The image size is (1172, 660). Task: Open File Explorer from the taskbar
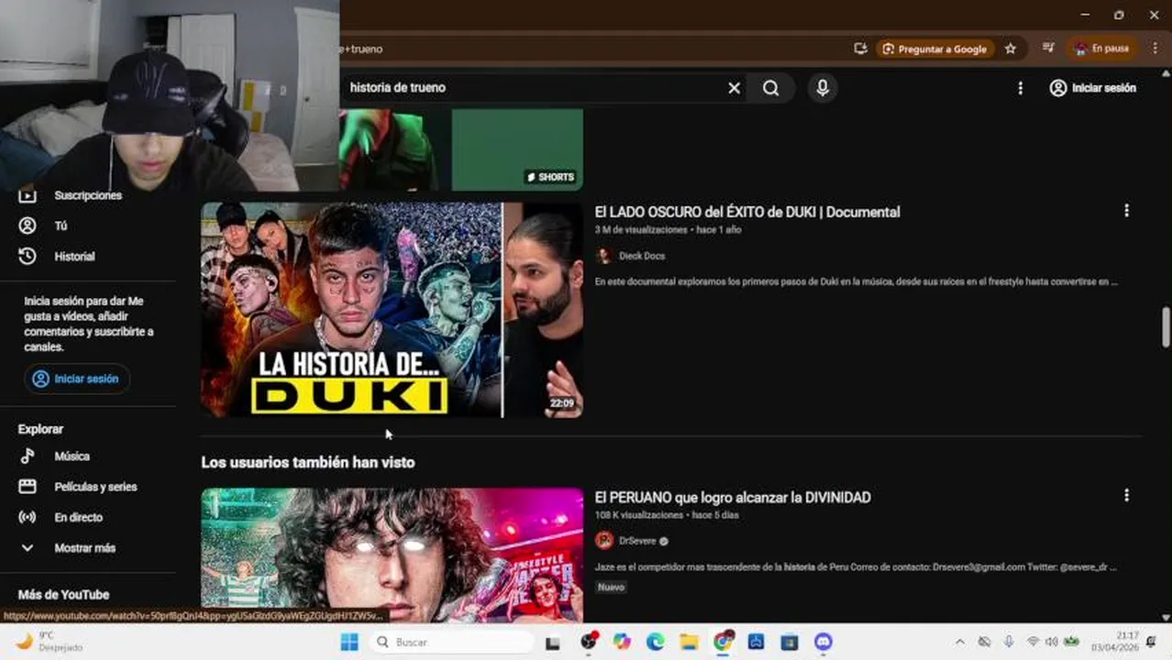coord(689,643)
